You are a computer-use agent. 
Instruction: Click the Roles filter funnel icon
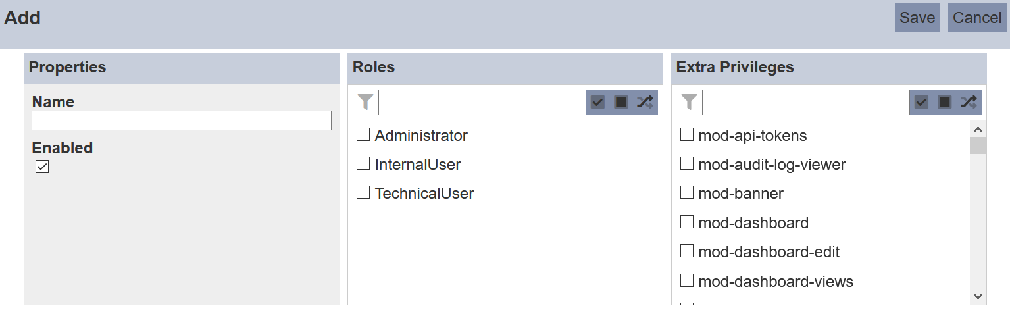coord(365,102)
